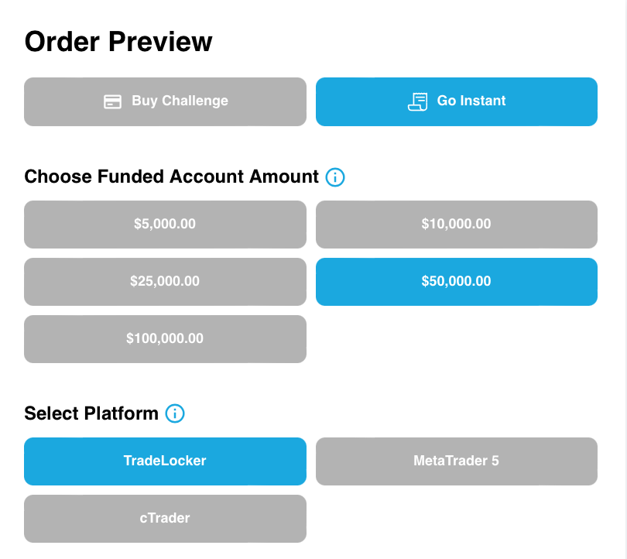Click the Select Platform heading text
This screenshot has height=559, width=627.
coord(91,413)
